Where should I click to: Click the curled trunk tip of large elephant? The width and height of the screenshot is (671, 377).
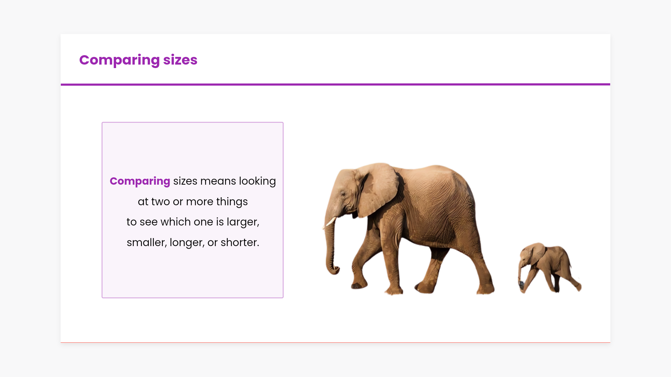[334, 270]
